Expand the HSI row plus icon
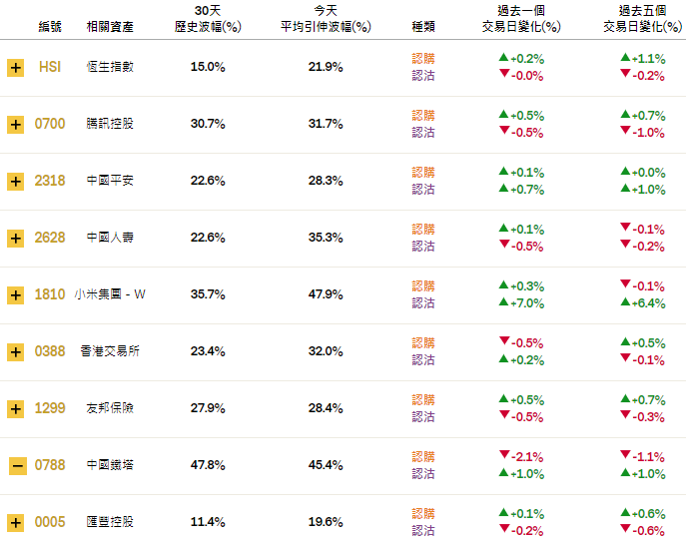Image resolution: width=686 pixels, height=545 pixels. [15, 68]
